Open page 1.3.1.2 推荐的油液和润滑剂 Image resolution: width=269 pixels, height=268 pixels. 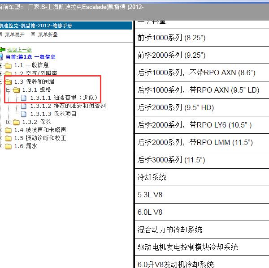coord(68,106)
